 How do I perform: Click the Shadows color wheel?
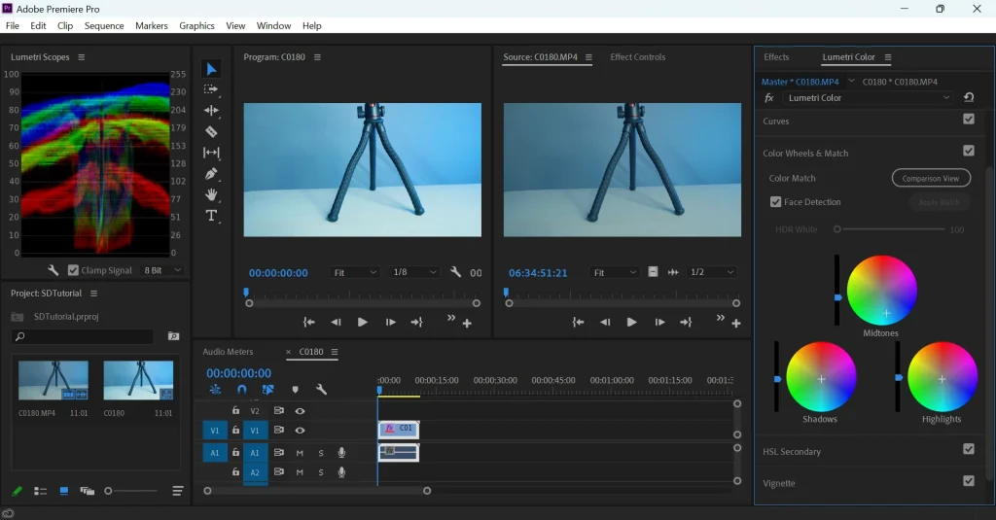821,376
